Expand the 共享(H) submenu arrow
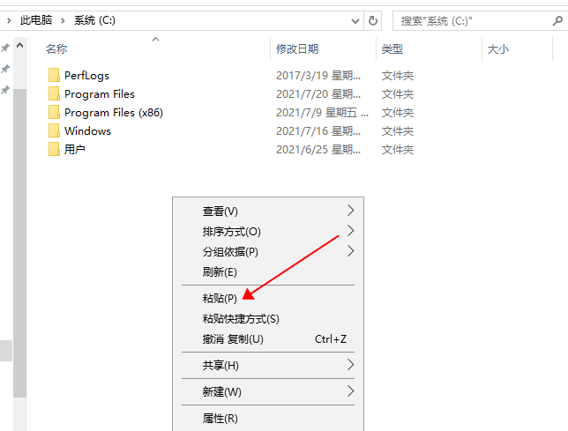Viewport: 568px width, 431px height. (x=350, y=365)
